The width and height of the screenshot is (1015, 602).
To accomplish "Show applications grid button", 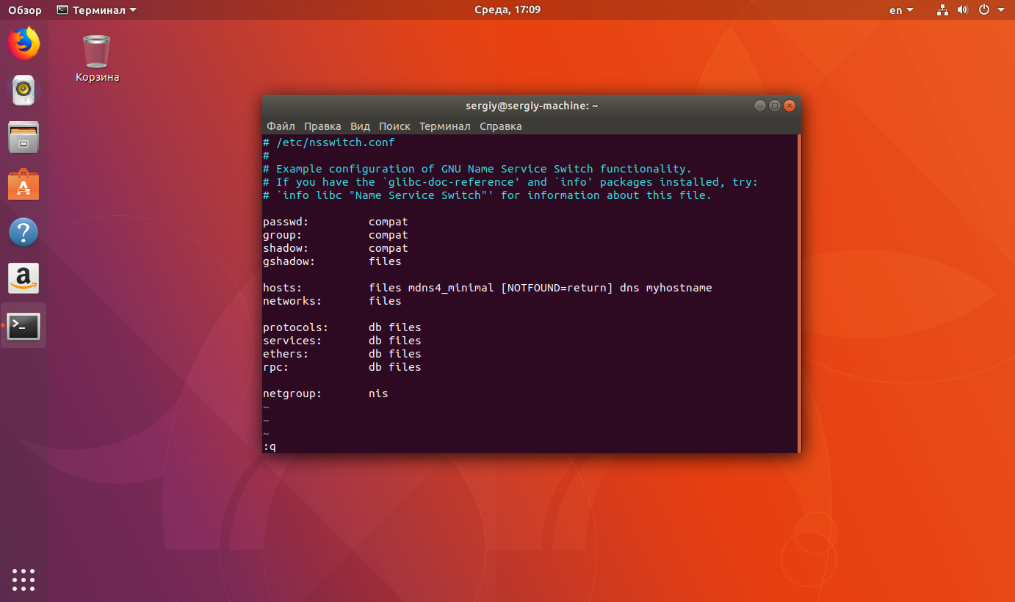I will click(24, 579).
